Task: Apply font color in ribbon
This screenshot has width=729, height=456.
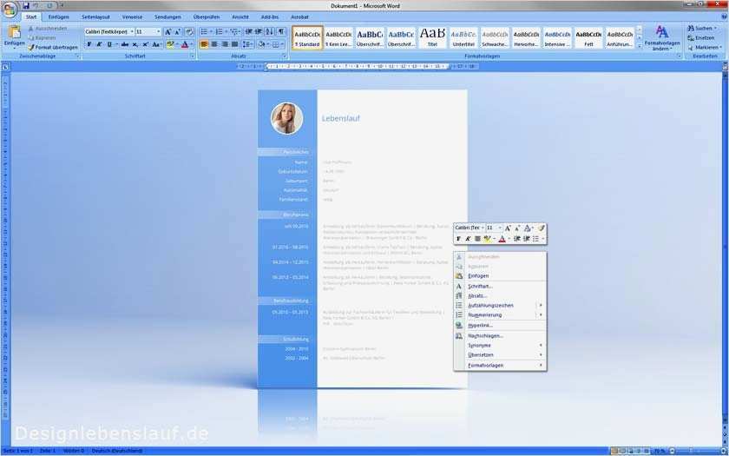Action: (x=185, y=44)
